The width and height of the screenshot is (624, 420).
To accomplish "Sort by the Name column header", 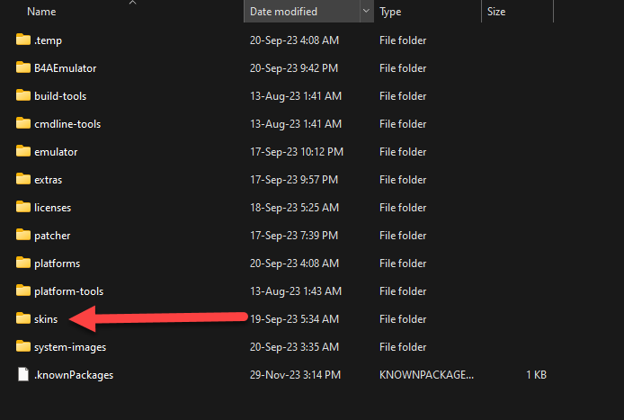I will 41,12.
